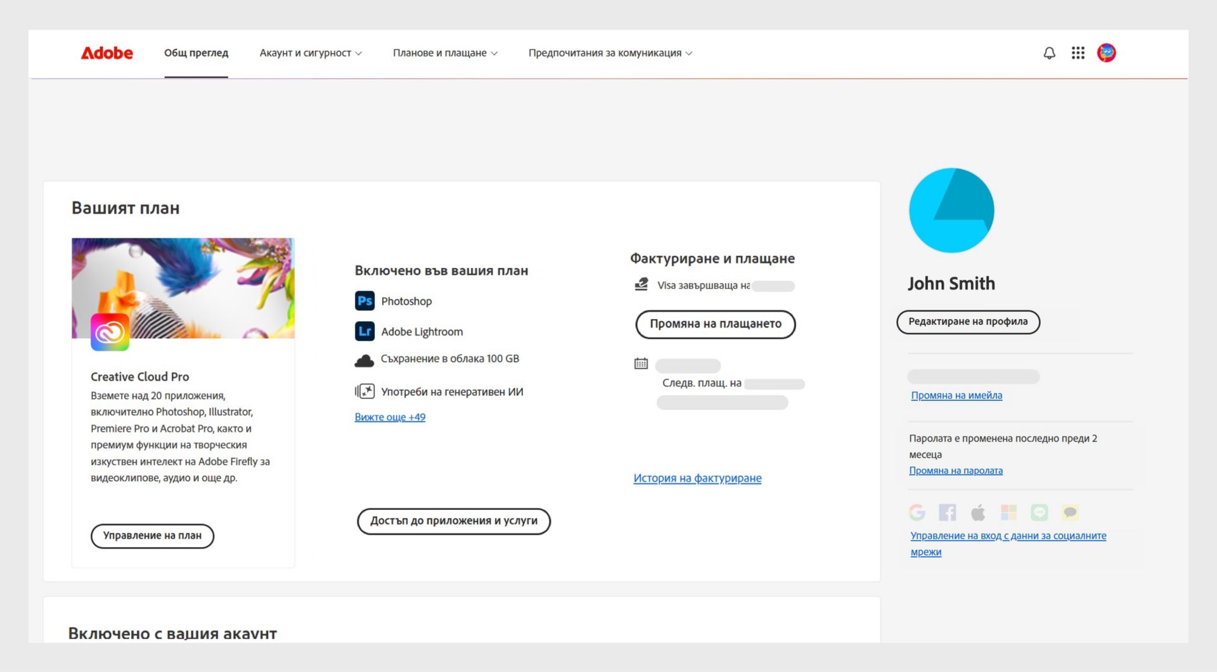This screenshot has height=672, width=1217.
Task: Select the Apple sign-in icon
Action: (978, 512)
